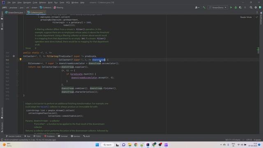The width and height of the screenshot is (263, 148).
Task: Click the IntelliJ IDEA icon in the taskbar
Action: point(148,145)
